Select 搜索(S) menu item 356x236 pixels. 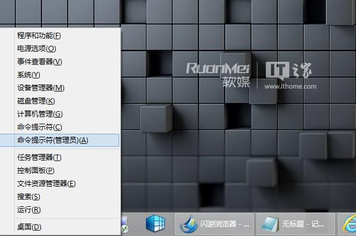coord(60,197)
